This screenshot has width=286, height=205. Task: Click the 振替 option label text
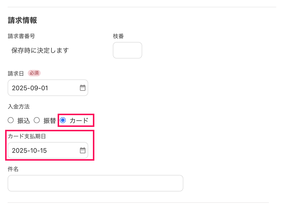click(x=50, y=121)
